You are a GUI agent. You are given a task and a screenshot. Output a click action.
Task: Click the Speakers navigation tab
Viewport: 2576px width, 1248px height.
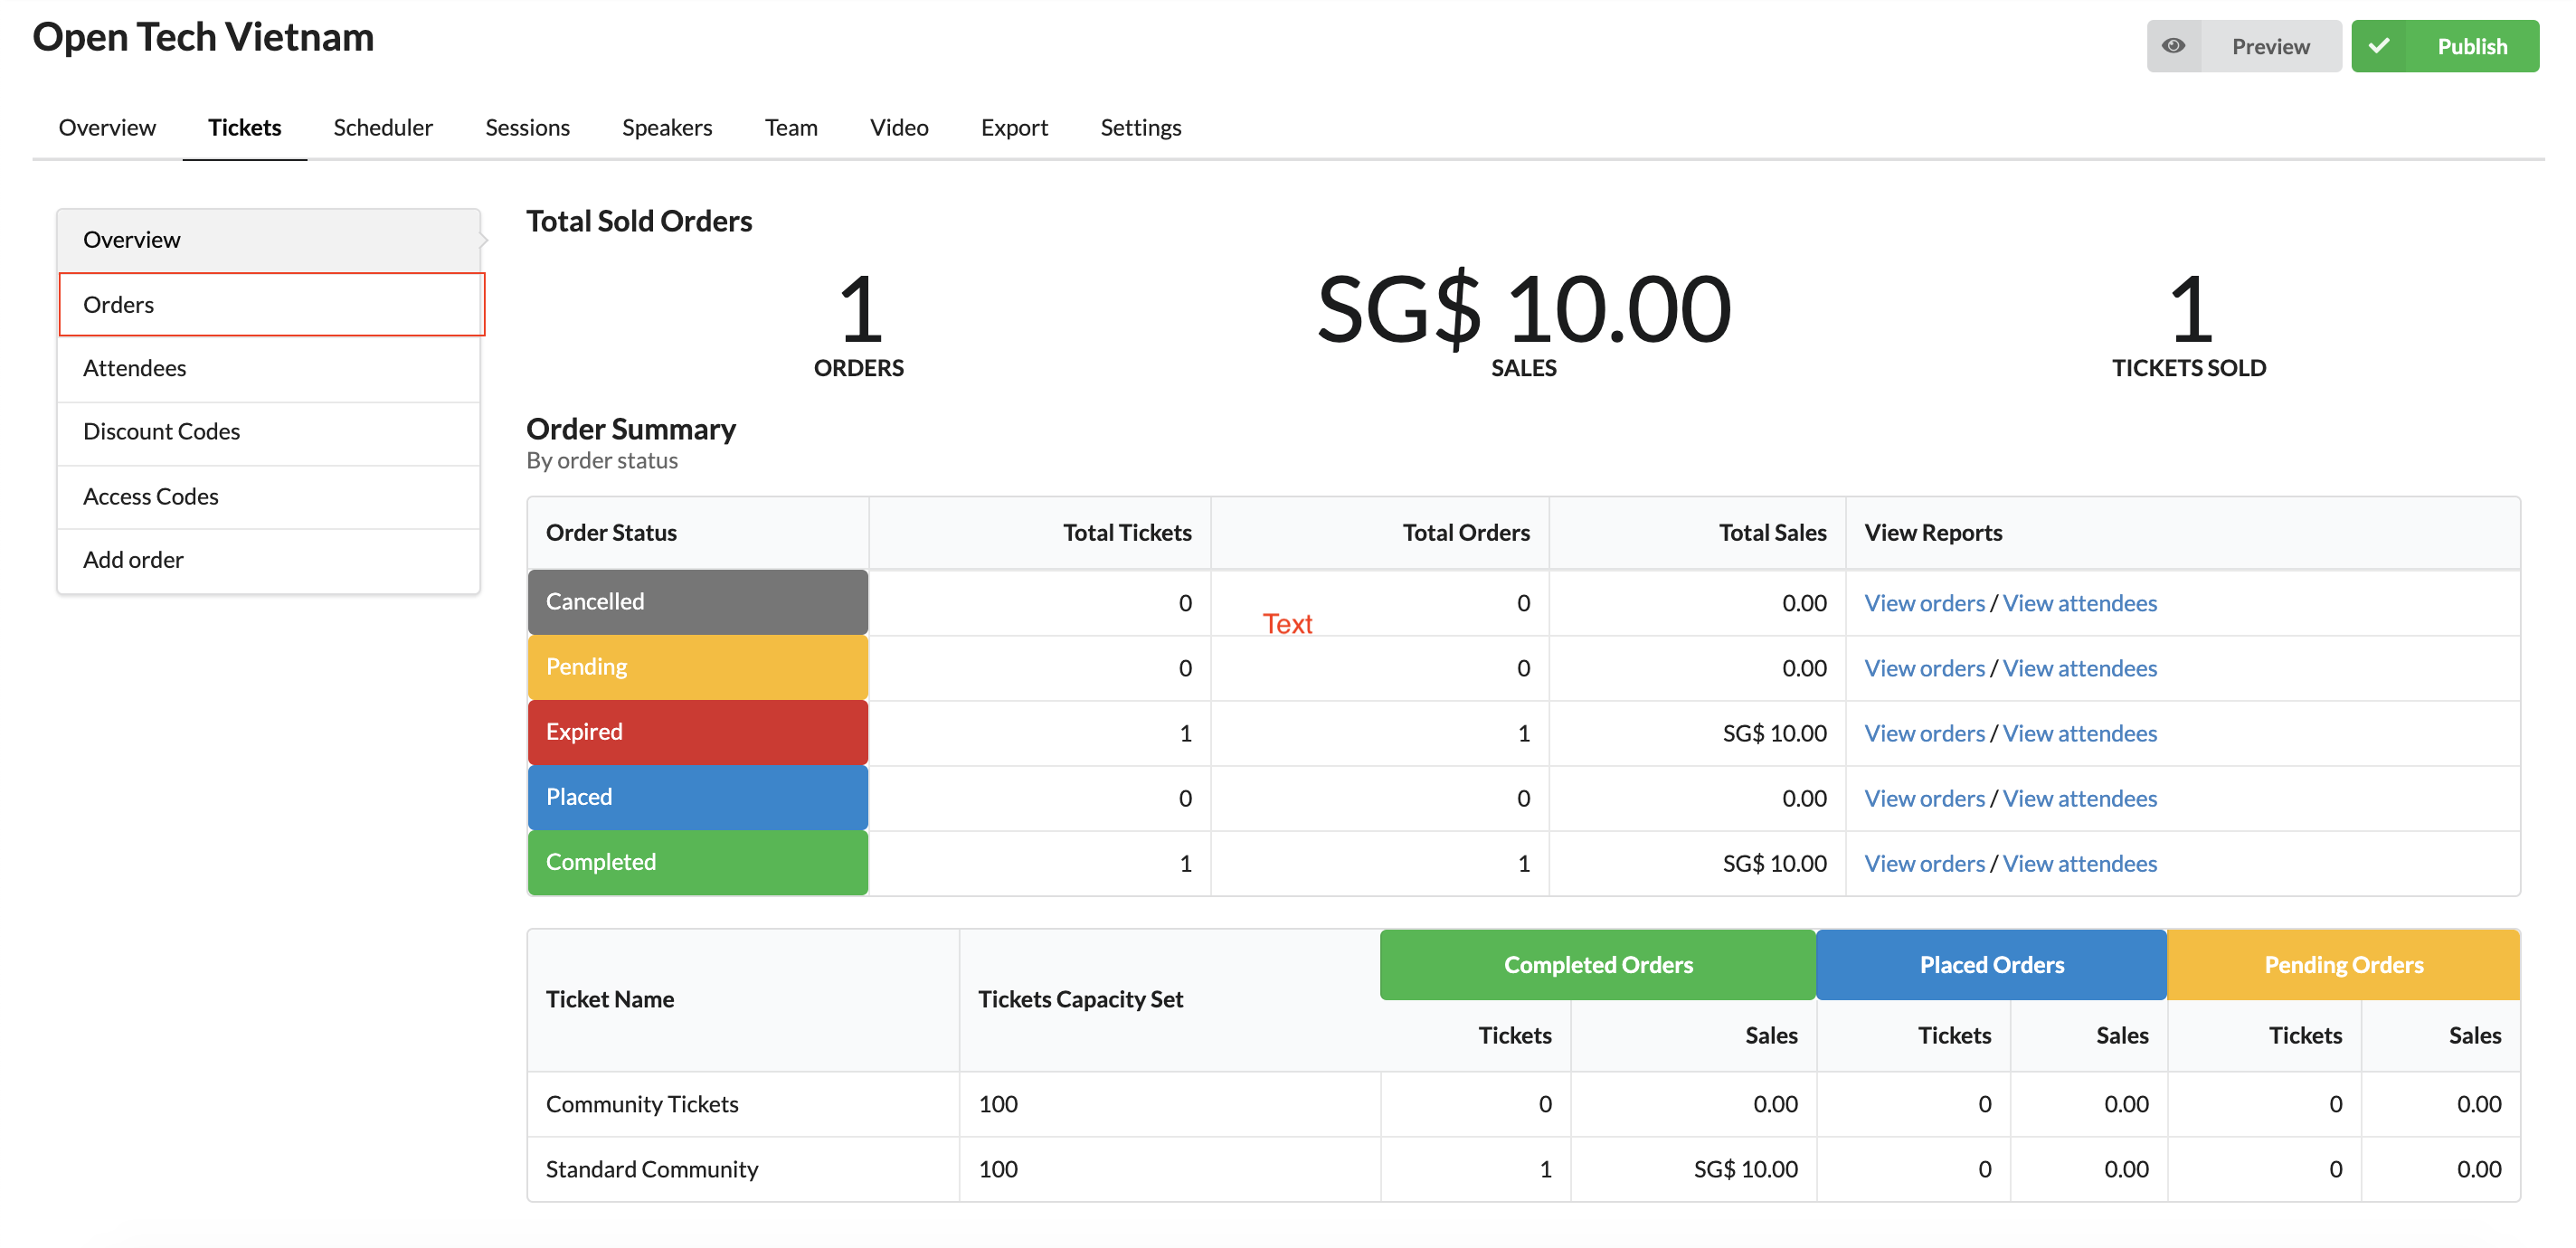click(x=667, y=125)
